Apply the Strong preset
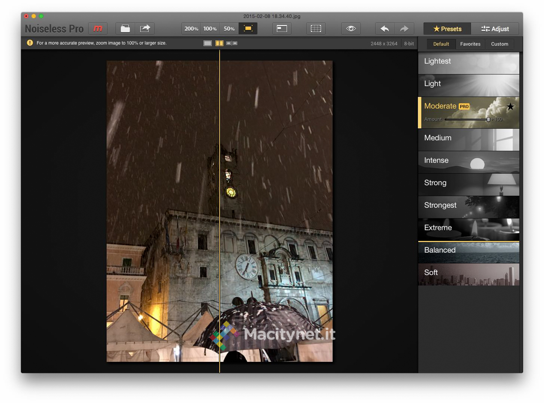The width and height of the screenshot is (544, 403). tap(469, 184)
